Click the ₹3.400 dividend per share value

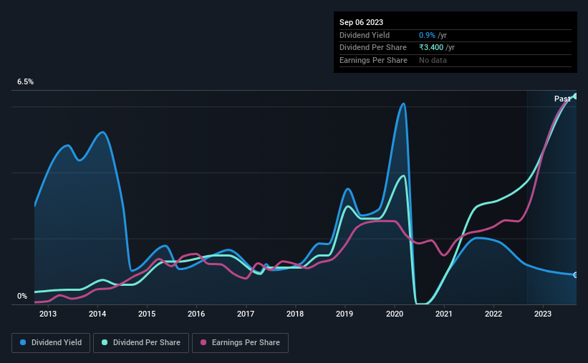pos(431,48)
